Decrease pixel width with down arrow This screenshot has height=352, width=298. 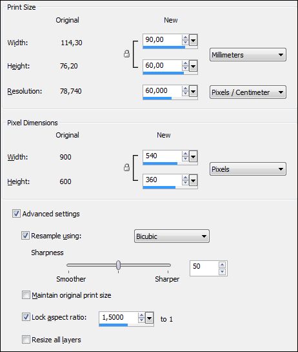click(x=185, y=159)
